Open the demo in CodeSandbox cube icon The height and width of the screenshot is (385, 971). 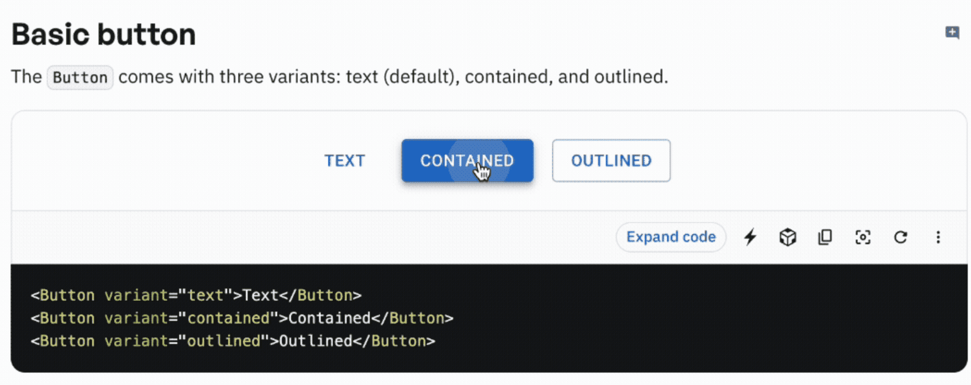pyautogui.click(x=788, y=237)
